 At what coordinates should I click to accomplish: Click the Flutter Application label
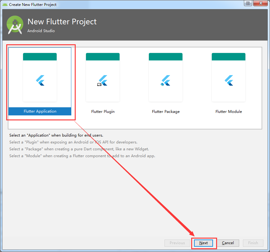40,111
